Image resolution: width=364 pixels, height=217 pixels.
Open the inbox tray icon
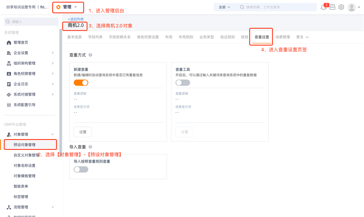point(332,7)
